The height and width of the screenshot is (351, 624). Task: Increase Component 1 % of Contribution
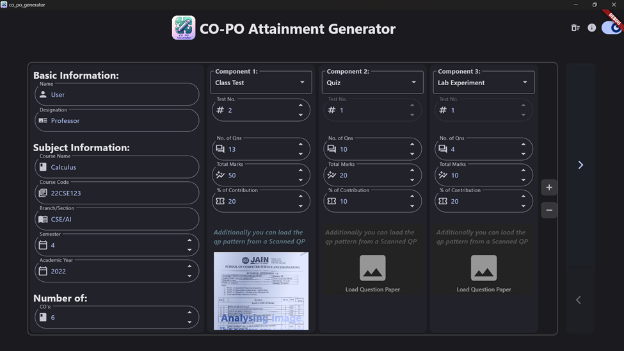pyautogui.click(x=300, y=196)
